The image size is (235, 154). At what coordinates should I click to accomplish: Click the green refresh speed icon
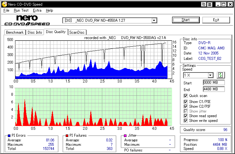[x=221, y=75]
